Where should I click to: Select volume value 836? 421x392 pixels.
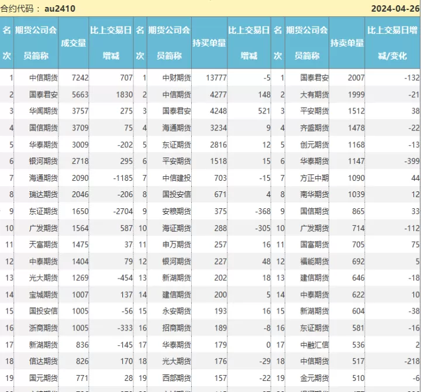tap(82, 345)
